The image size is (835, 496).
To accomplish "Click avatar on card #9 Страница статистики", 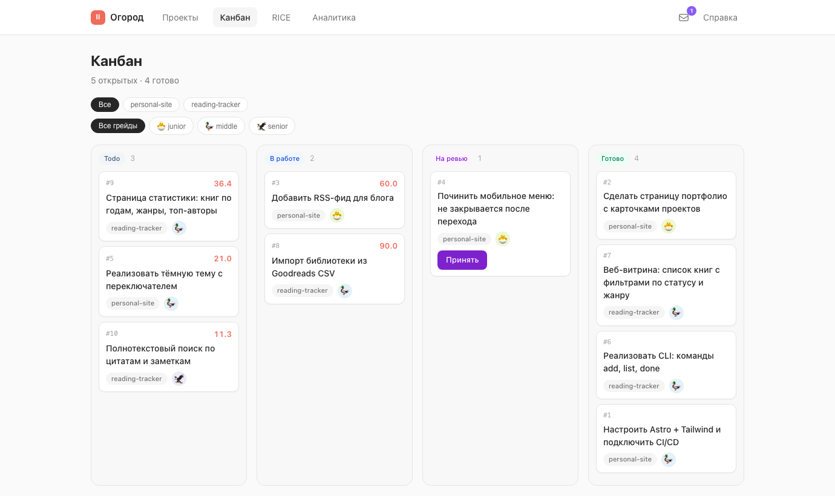I will [178, 228].
